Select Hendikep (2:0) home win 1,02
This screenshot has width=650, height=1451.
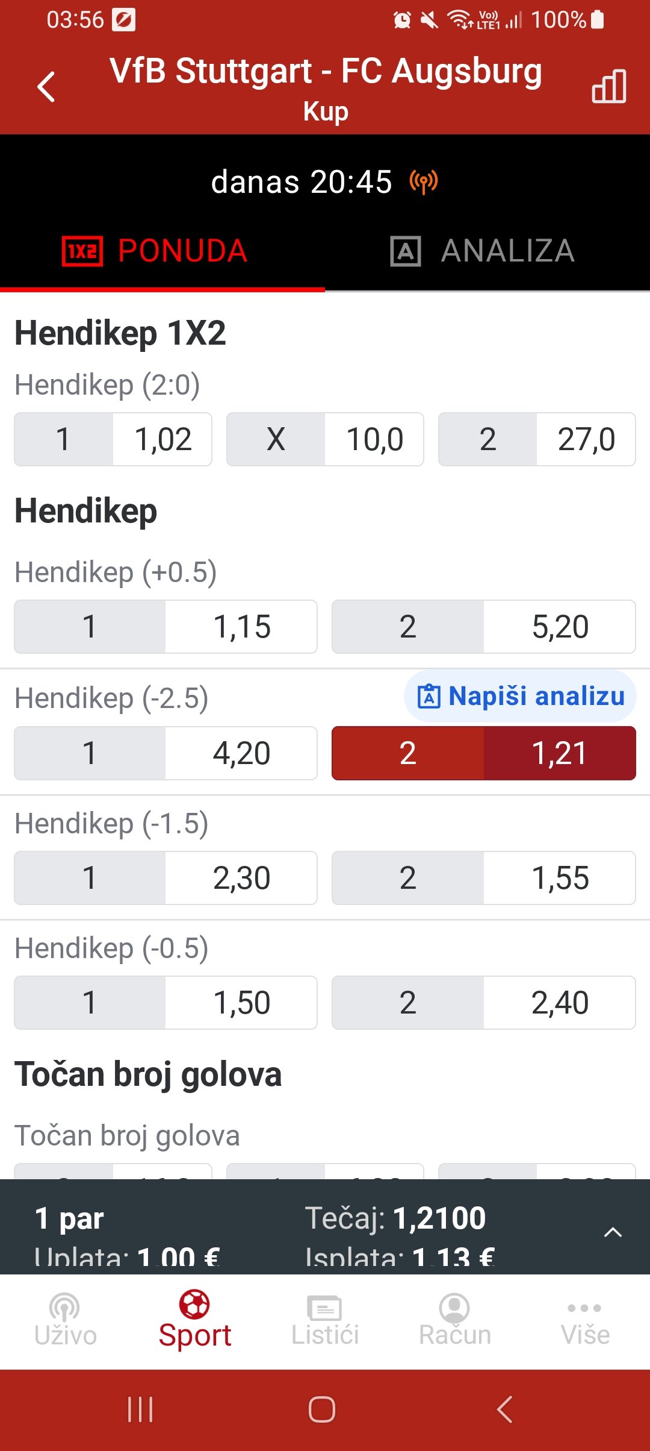(x=113, y=439)
